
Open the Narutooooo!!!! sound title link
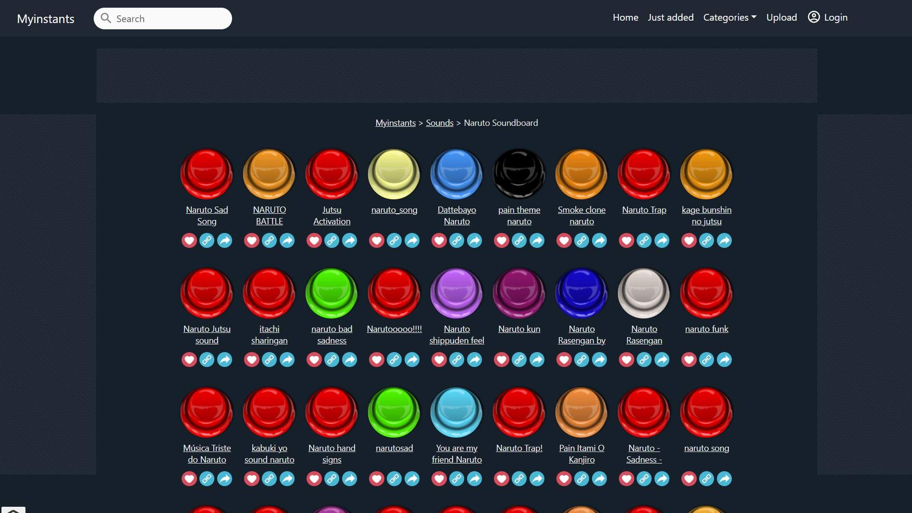tap(394, 329)
